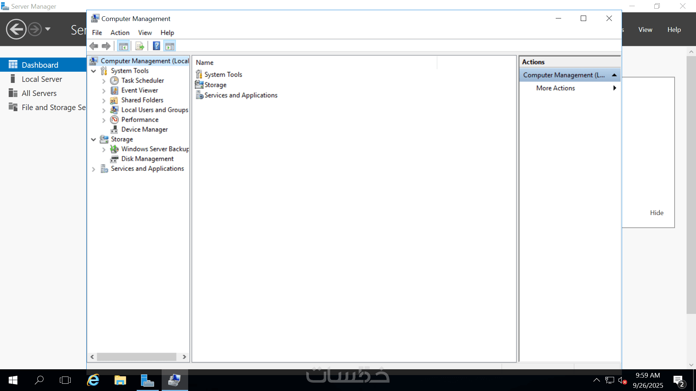The image size is (696, 391).
Task: Open Device Manager in the tree
Action: [x=144, y=129]
